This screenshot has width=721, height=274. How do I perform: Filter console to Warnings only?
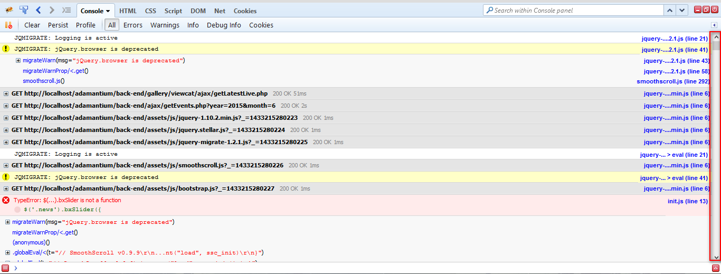165,25
